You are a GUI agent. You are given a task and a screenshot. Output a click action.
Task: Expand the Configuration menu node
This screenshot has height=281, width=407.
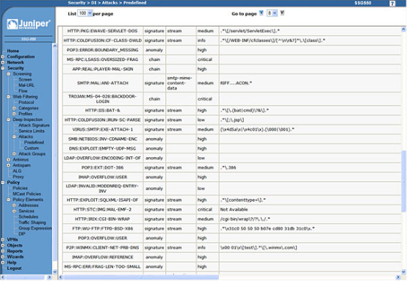[x=3, y=56]
